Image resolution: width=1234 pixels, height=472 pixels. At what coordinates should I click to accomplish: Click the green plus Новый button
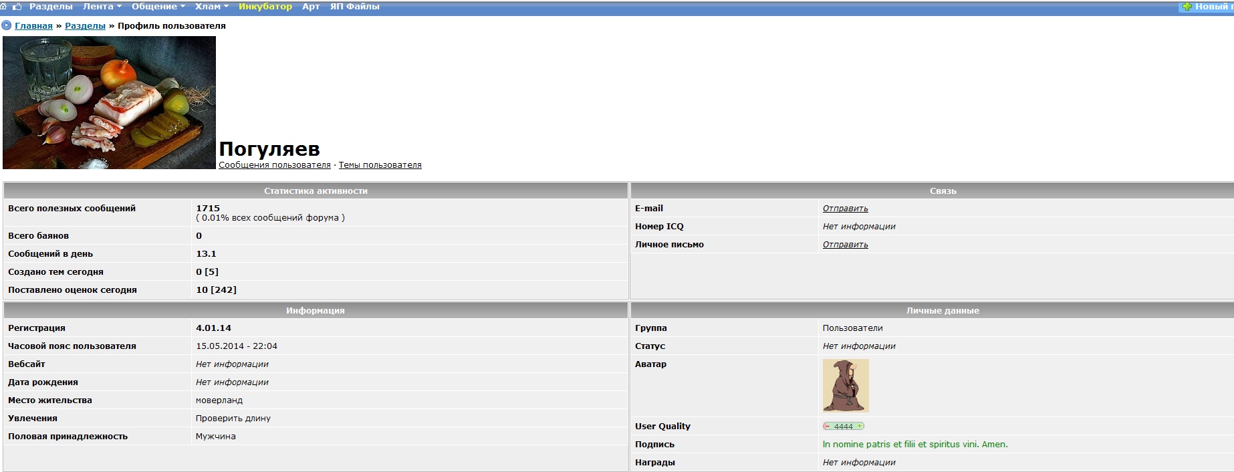(x=1205, y=7)
